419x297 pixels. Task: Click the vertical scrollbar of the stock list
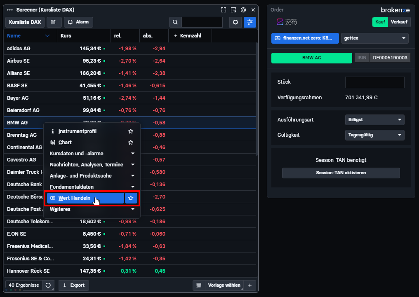click(x=257, y=99)
